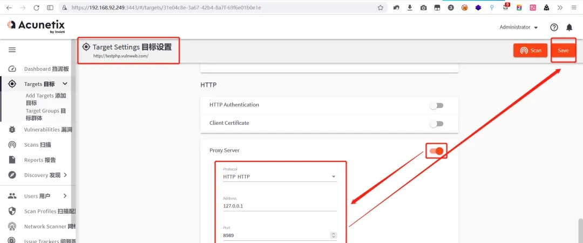Open browser hamburger menu
The width and height of the screenshot is (583, 243).
coord(574,8)
